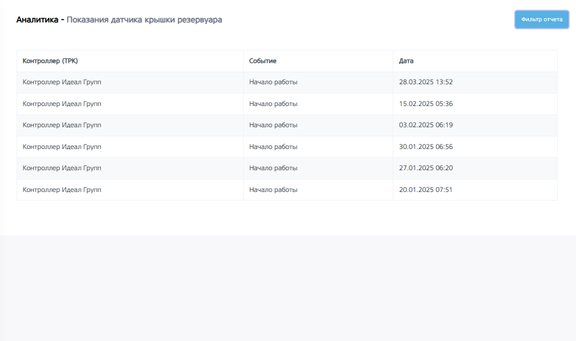Open the Фильтр отчета button
The image size is (576, 341).
[542, 19]
